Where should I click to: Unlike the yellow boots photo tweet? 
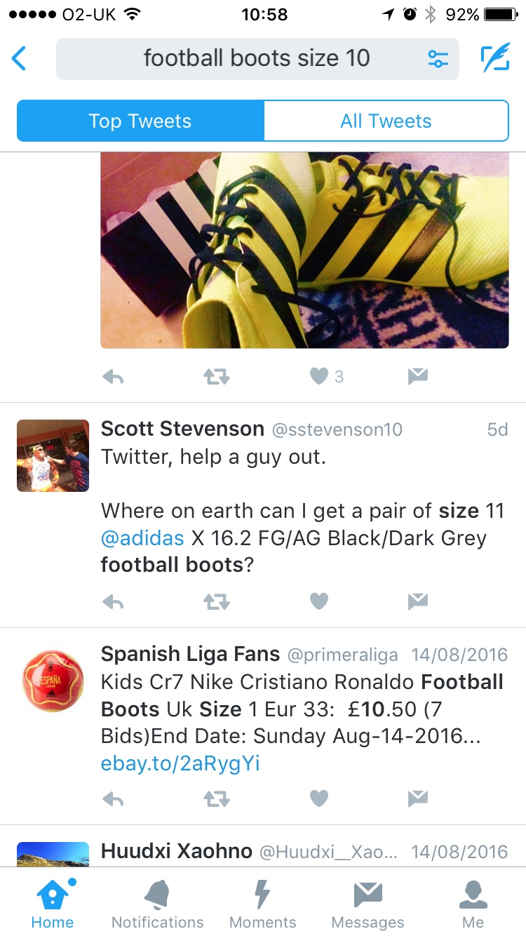319,377
